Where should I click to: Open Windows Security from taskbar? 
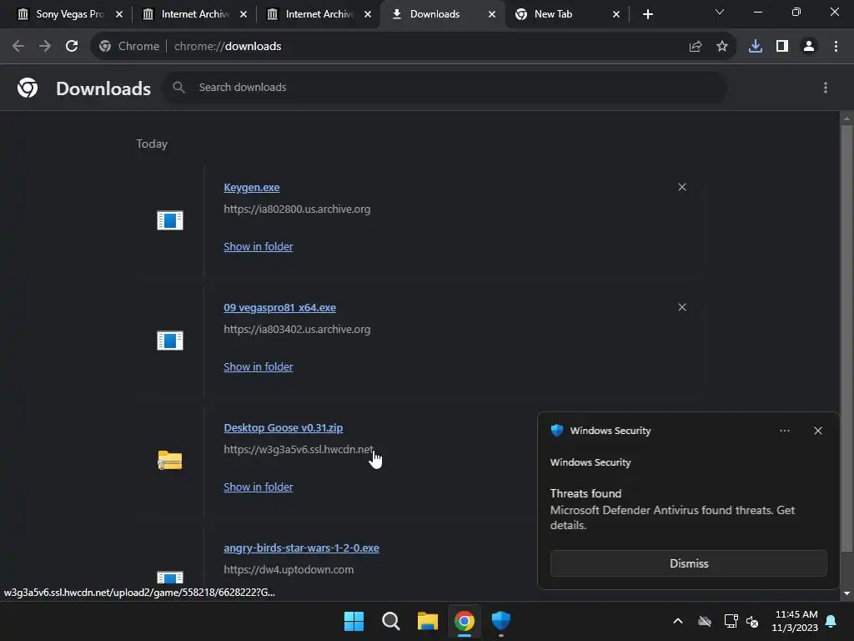[x=500, y=621]
